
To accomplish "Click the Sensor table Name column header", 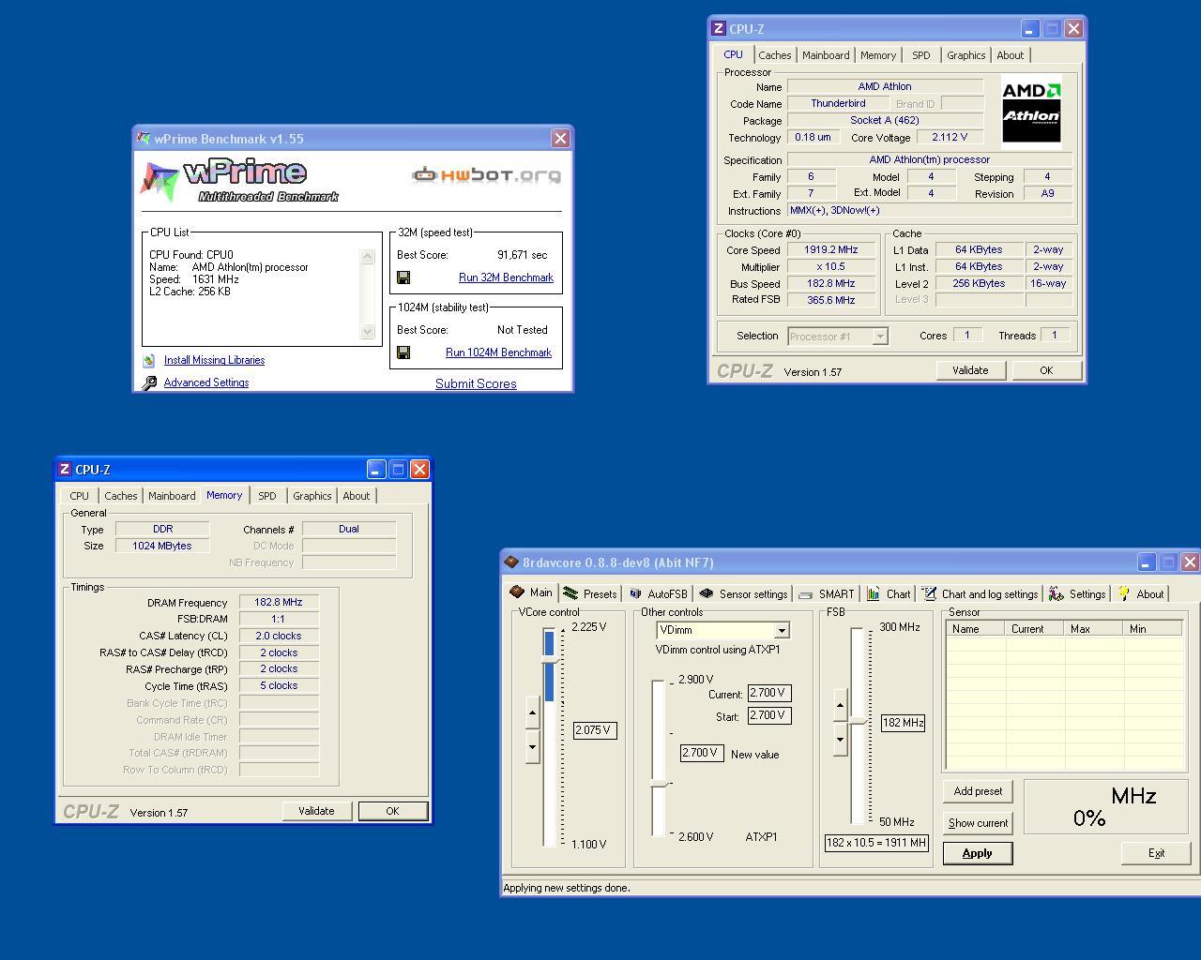I will (976, 629).
